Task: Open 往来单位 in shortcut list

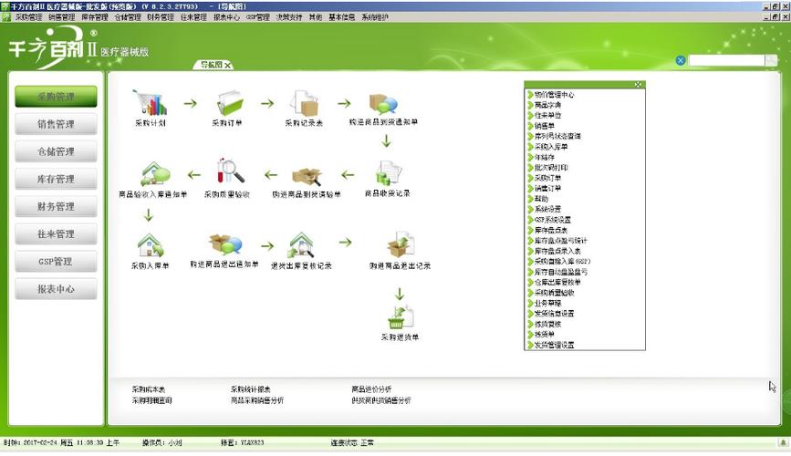Action: pos(547,116)
